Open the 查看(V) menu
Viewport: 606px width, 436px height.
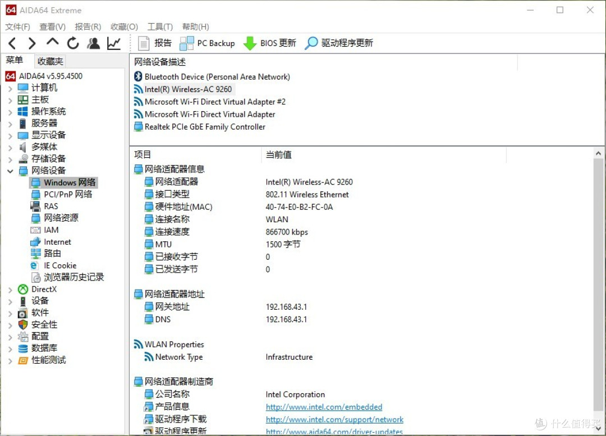click(52, 27)
